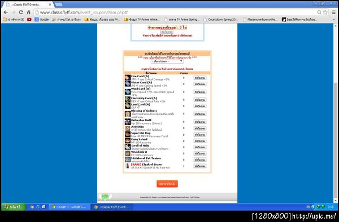The image size is (339, 222).
Task: Click the send button for Blessing of Goddess
Action: pos(200,114)
